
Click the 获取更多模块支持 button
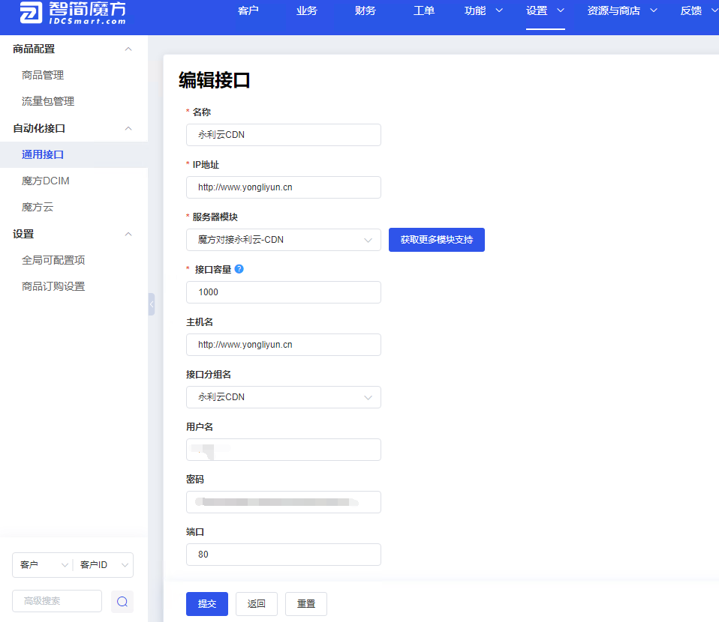click(436, 240)
